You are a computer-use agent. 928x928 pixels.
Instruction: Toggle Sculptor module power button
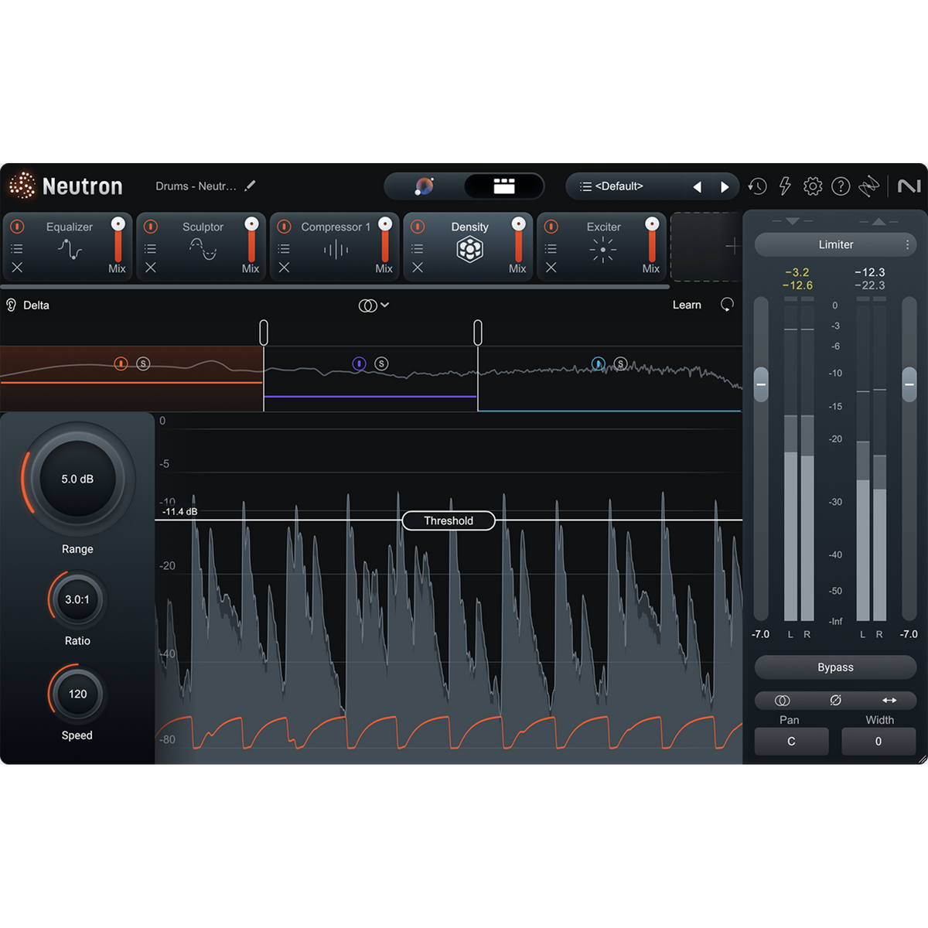point(151,227)
